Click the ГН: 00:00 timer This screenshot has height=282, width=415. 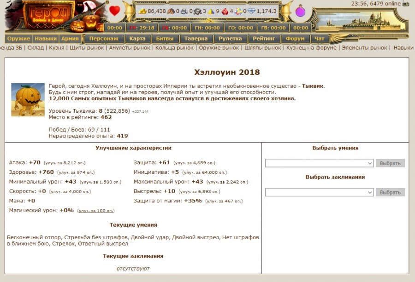click(207, 28)
